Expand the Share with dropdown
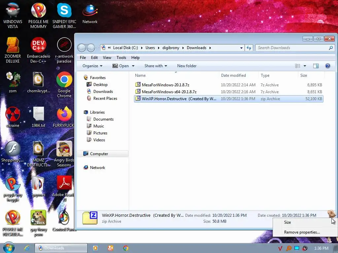This screenshot has width=338, height=253. point(156,66)
